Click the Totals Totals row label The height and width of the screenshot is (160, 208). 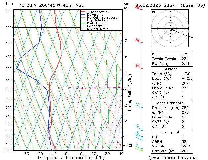(x=164, y=59)
